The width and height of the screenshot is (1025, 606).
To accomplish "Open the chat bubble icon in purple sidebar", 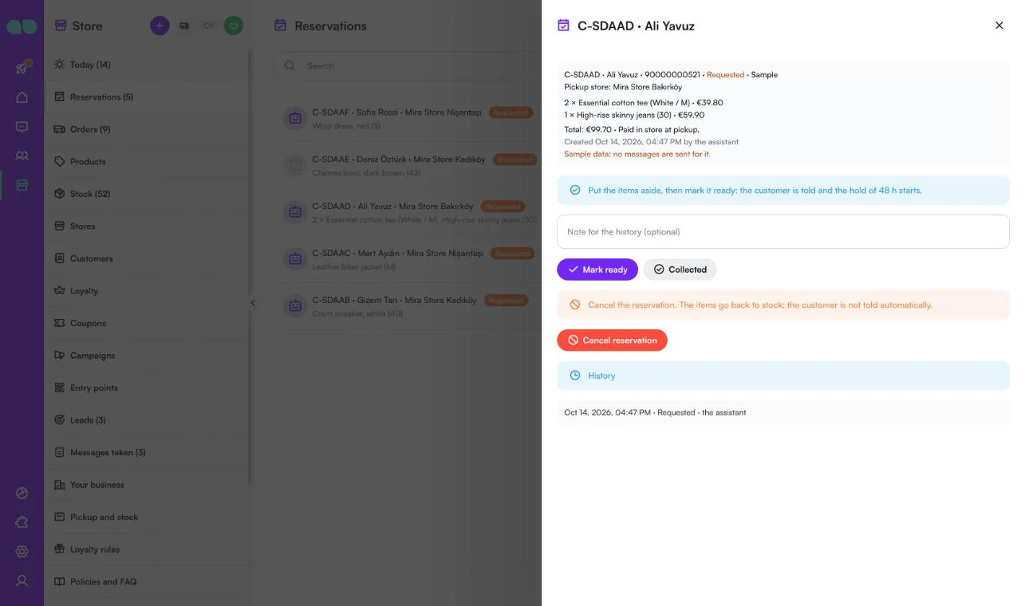I will [22, 127].
